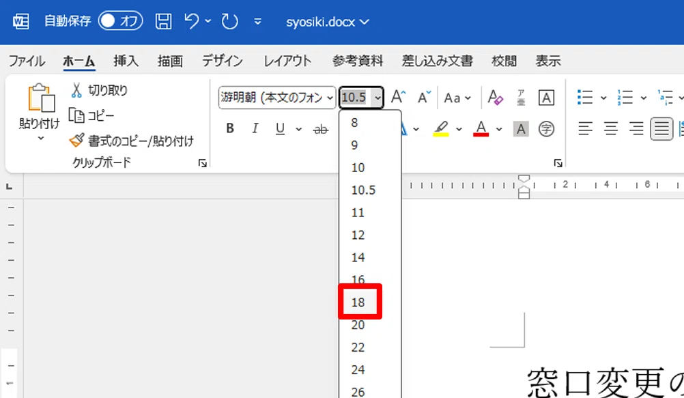Click the multilevel list icon
Screen dimensions: 684x398
tap(666, 98)
